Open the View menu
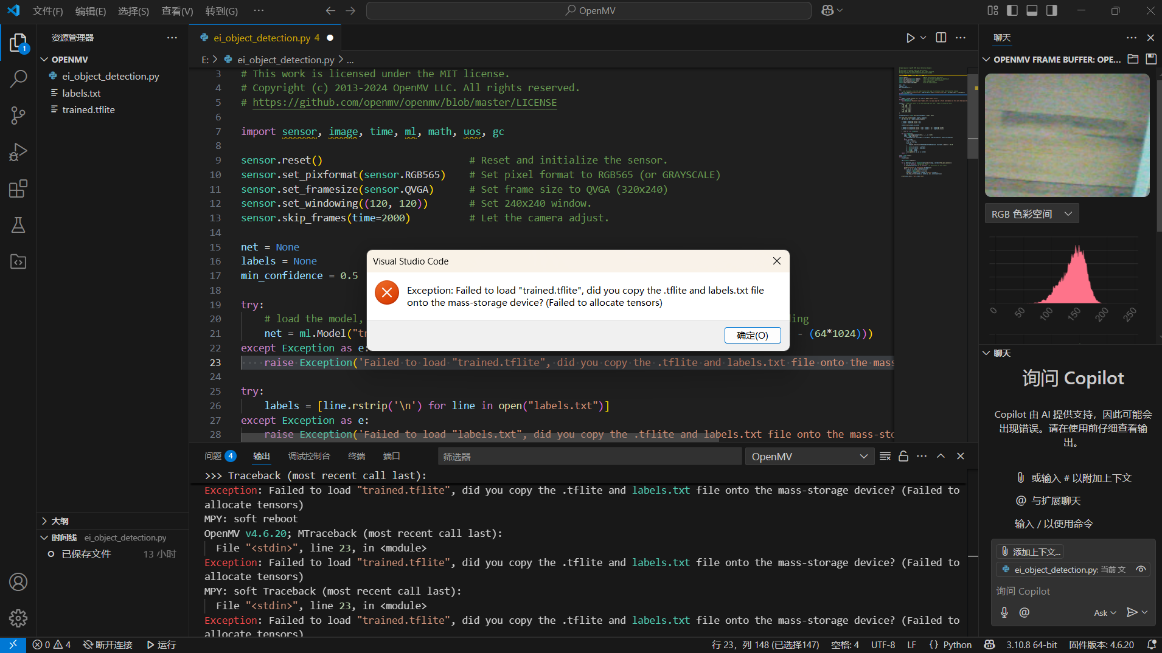 click(177, 11)
